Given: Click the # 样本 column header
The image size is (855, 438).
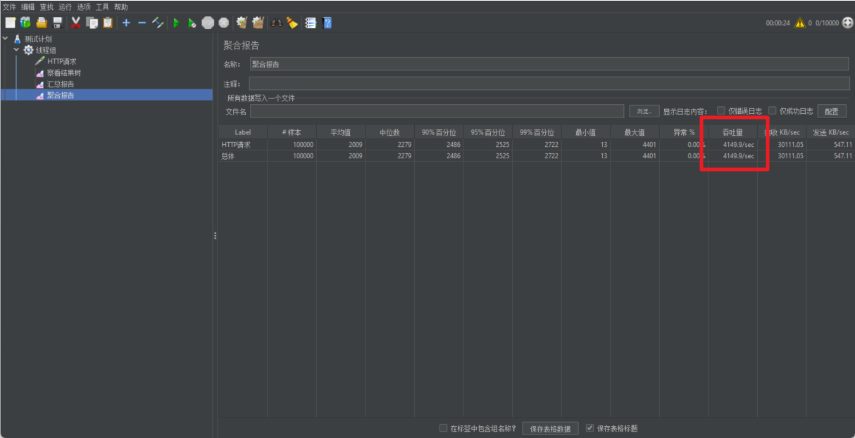Looking at the screenshot, I should [292, 132].
